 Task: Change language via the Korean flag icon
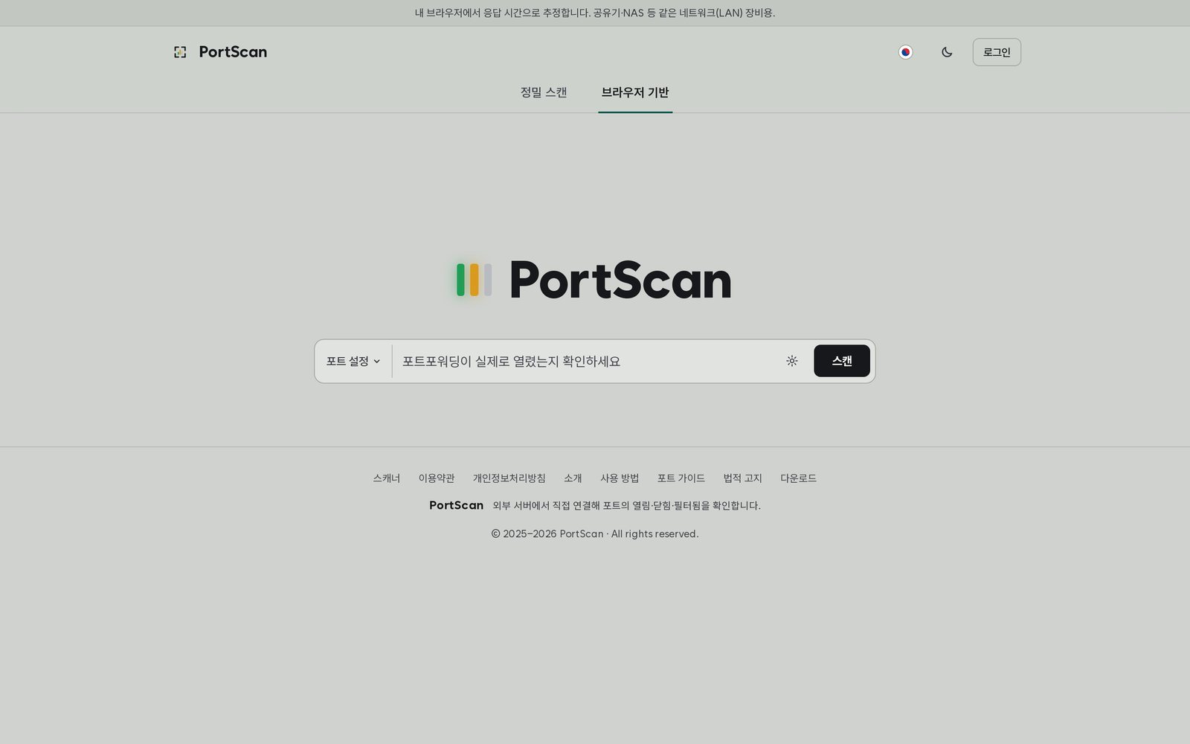pos(905,52)
